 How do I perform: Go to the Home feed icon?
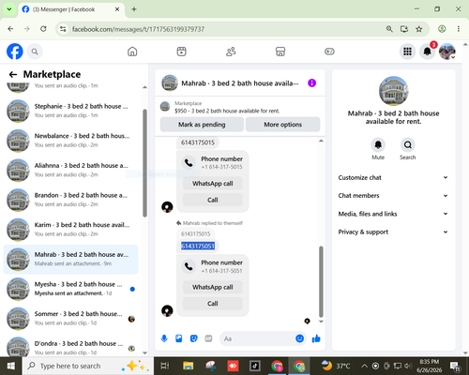coord(132,52)
